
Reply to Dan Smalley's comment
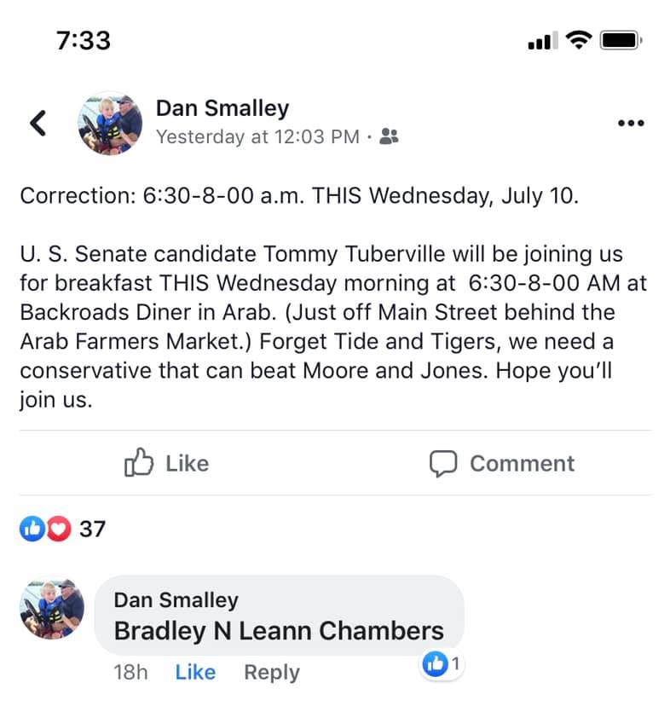coord(272,673)
